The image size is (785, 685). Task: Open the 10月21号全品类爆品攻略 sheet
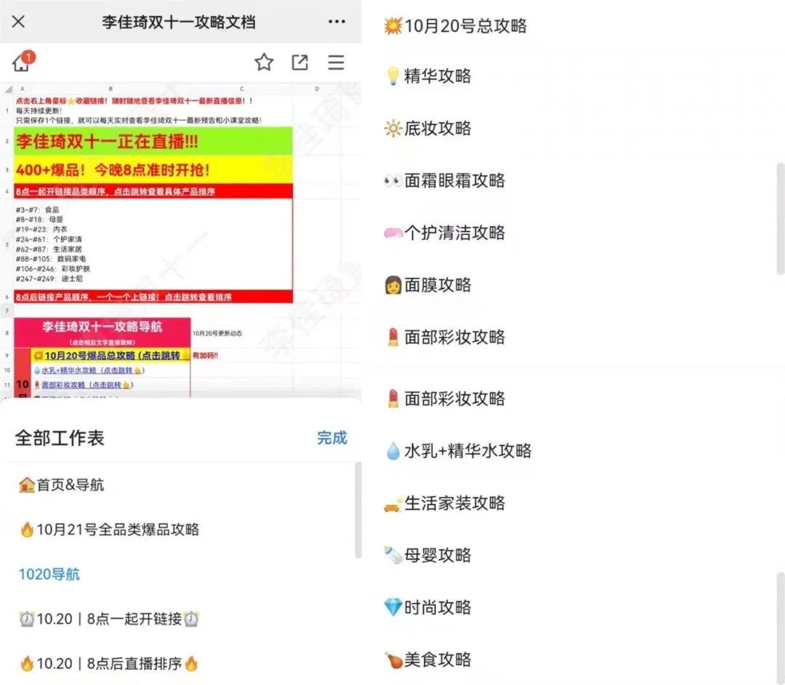(x=109, y=530)
